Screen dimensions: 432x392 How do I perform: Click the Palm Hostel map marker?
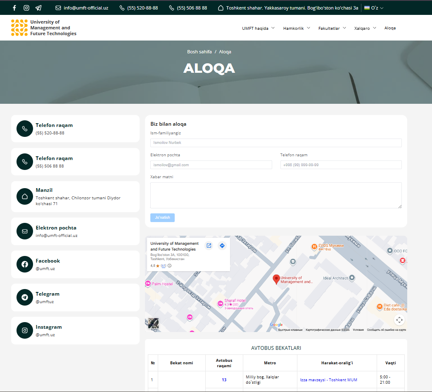click(148, 284)
